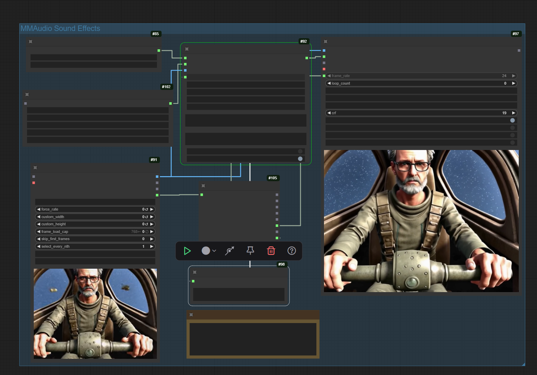Click the gray color circle swatch
The height and width of the screenshot is (375, 537).
(206, 251)
